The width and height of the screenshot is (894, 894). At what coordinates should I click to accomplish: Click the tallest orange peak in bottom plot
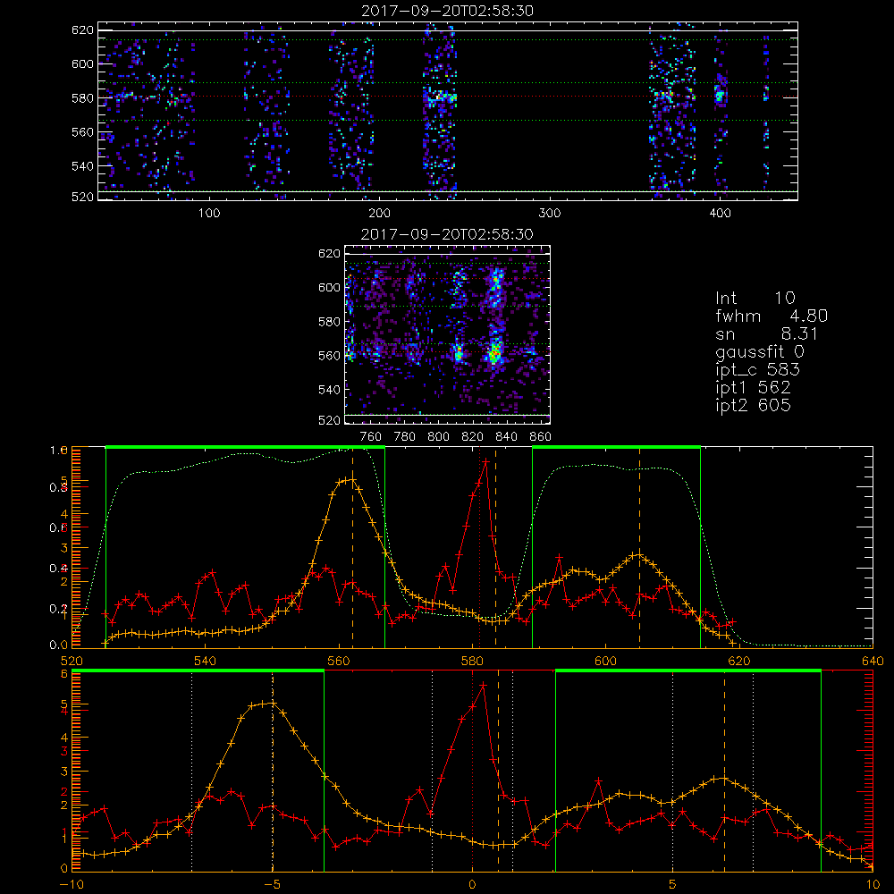pyautogui.click(x=272, y=703)
